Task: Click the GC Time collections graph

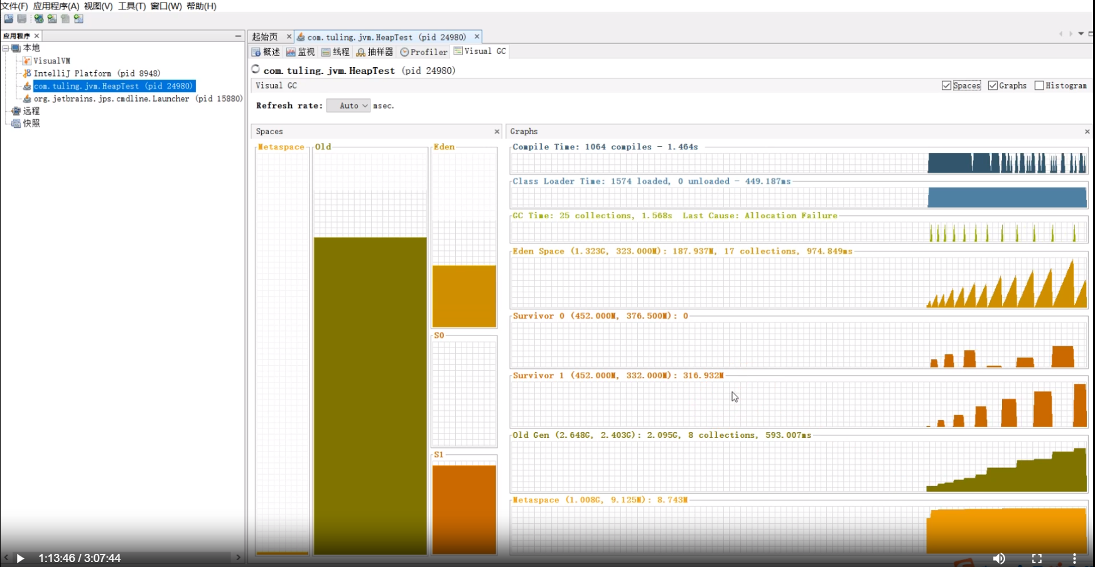Action: coord(799,232)
